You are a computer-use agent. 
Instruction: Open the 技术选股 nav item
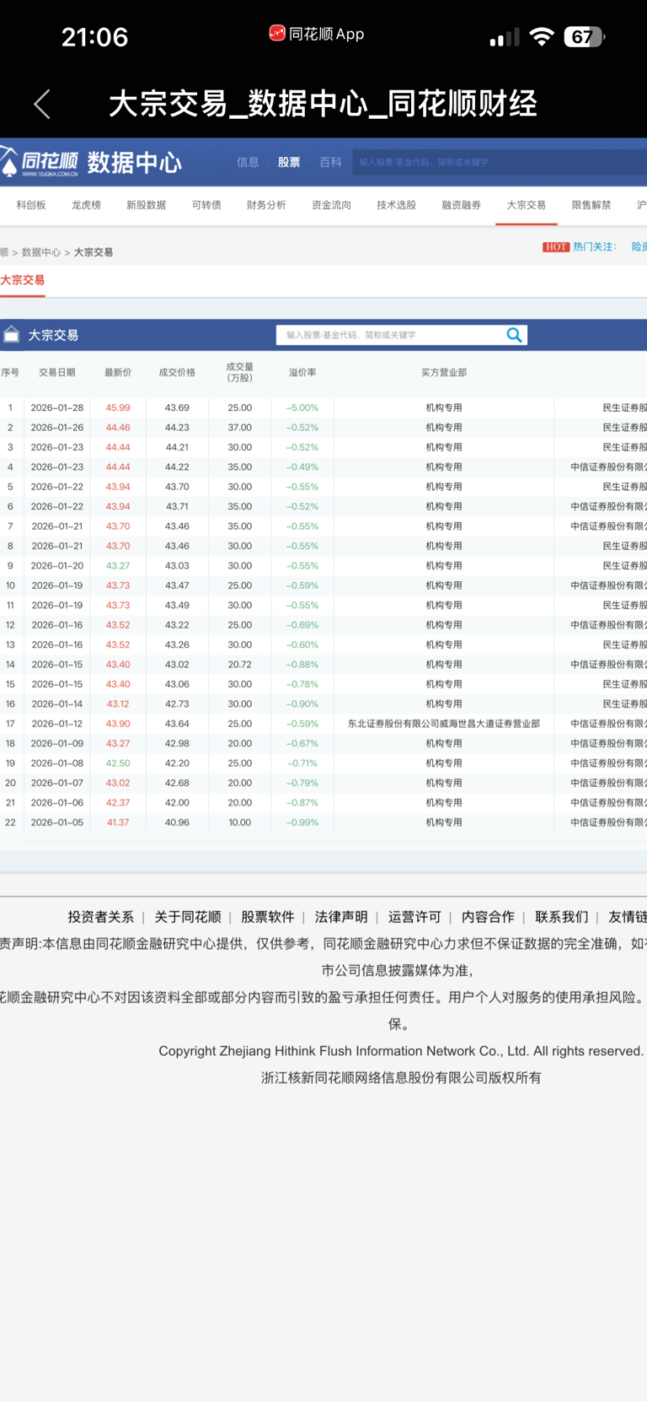pyautogui.click(x=396, y=205)
